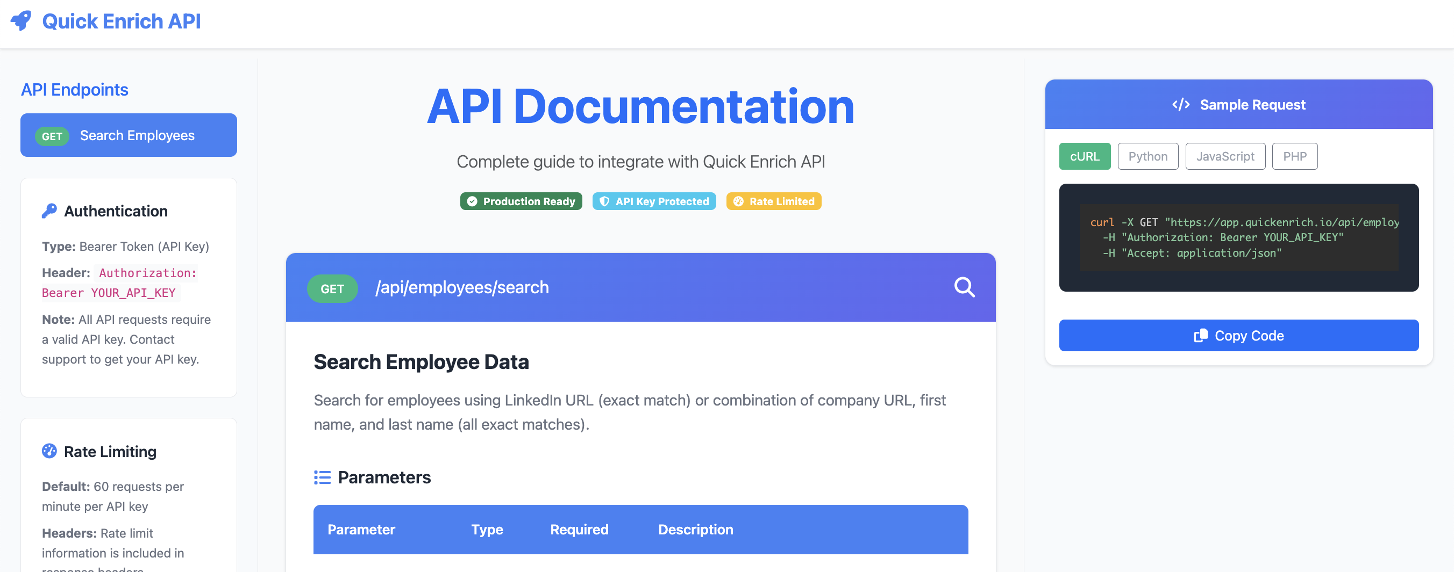1454x572 pixels.
Task: Switch to the JavaScript tab
Action: coord(1225,156)
